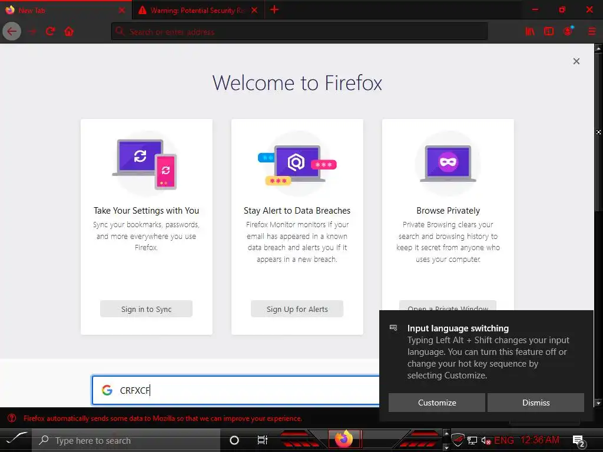This screenshot has height=452, width=603.
Task: Open a new tab with plus icon
Action: point(274,9)
